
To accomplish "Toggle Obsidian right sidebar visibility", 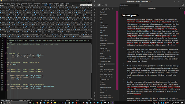I will 183,5.
